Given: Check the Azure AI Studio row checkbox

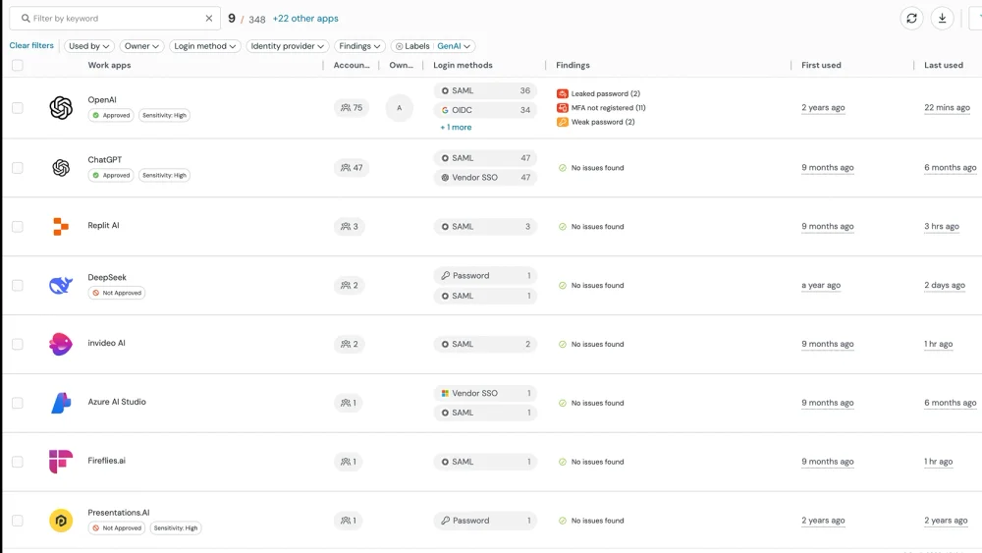Looking at the screenshot, I should tap(18, 403).
